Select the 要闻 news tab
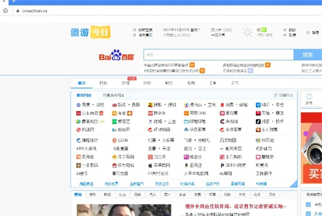The height and width of the screenshot is (216, 322). [x=78, y=194]
